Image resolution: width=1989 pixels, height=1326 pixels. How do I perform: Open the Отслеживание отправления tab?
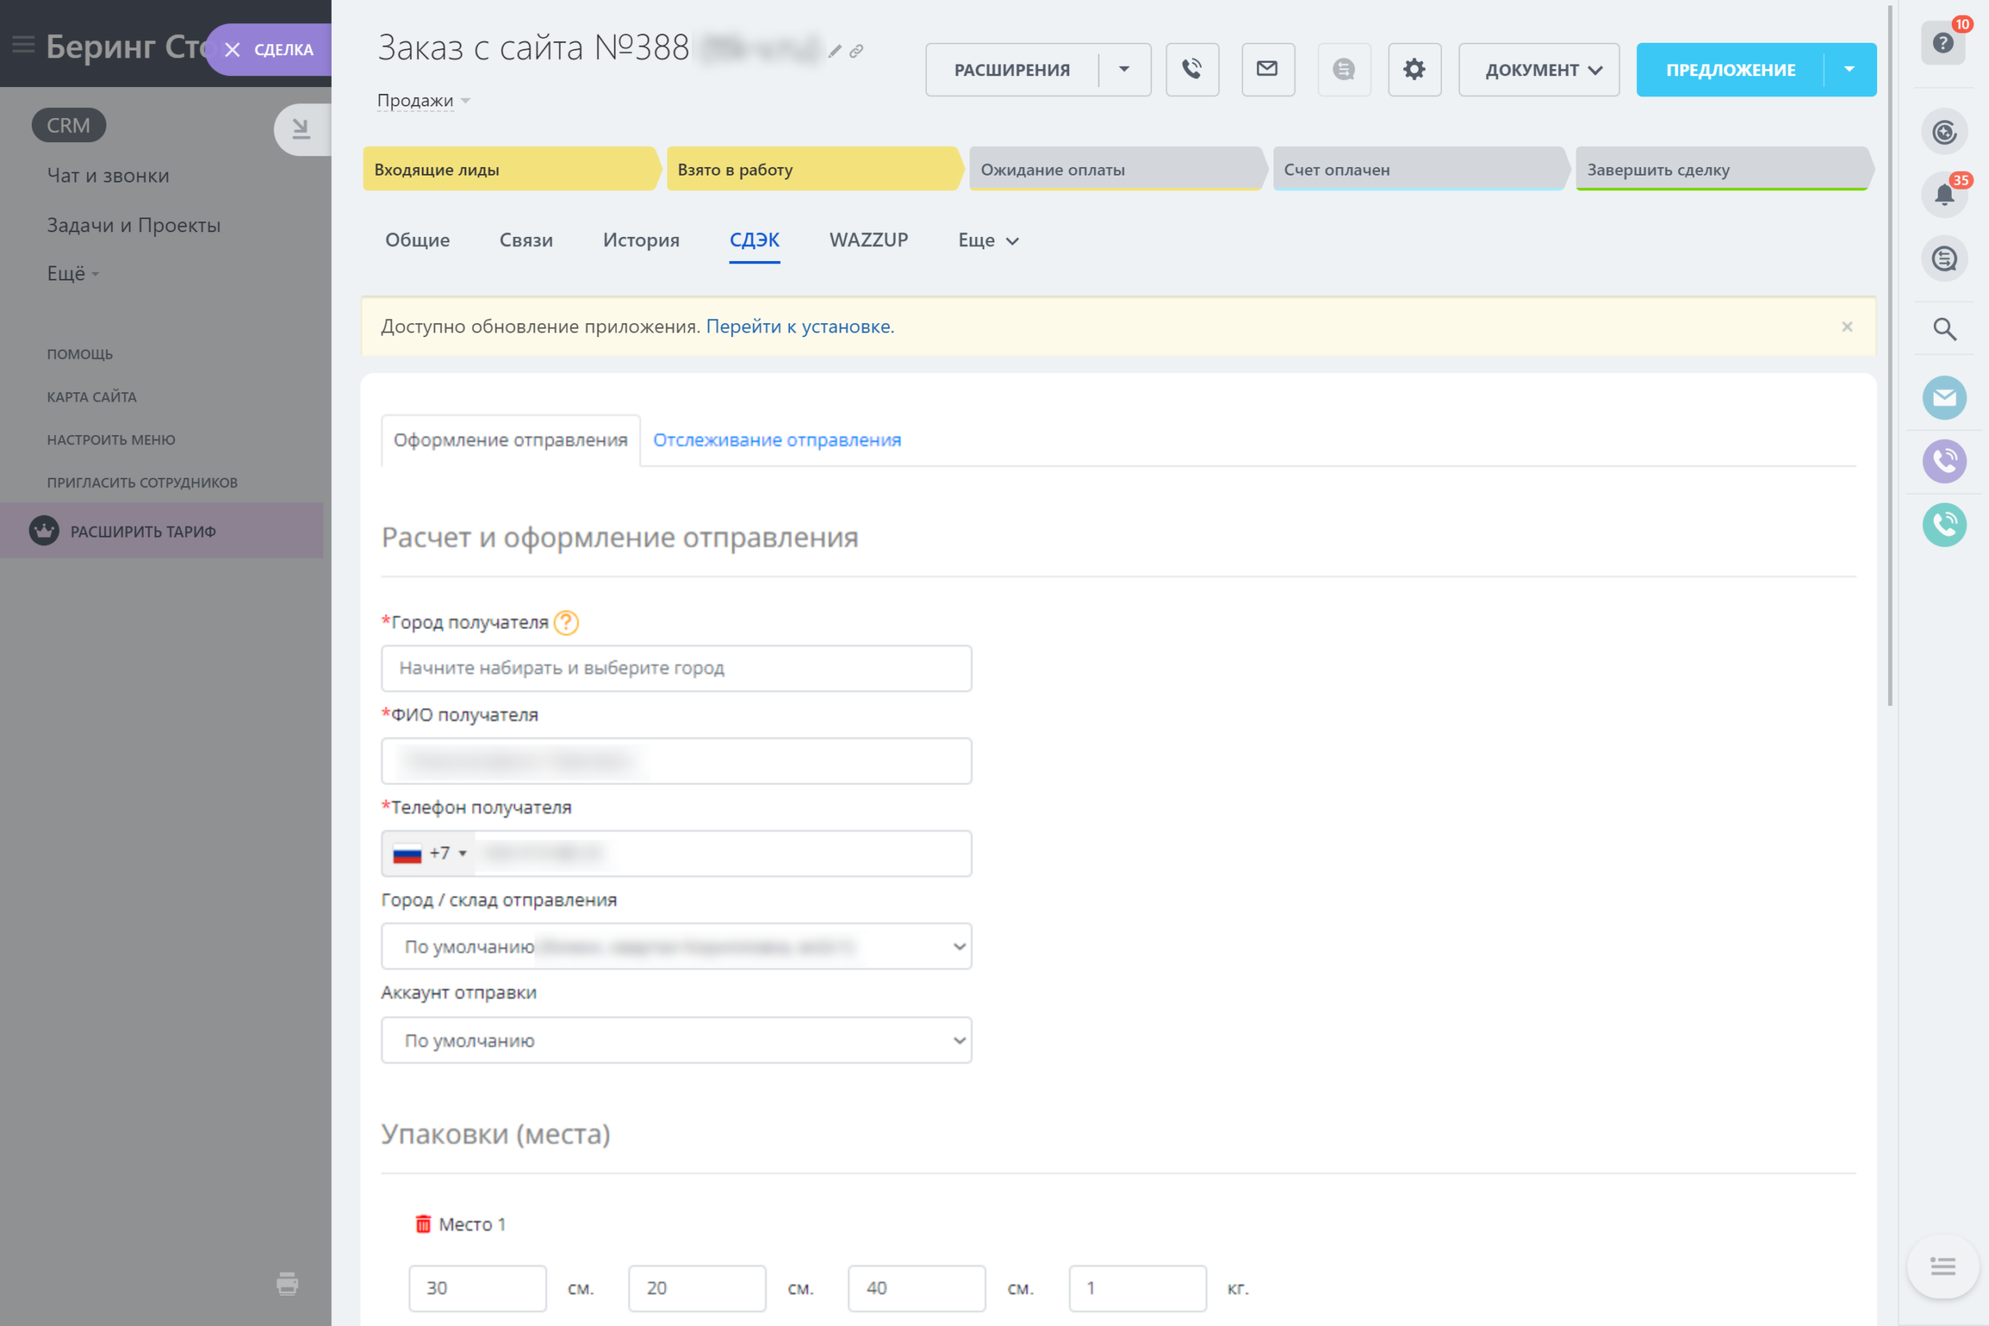point(777,440)
